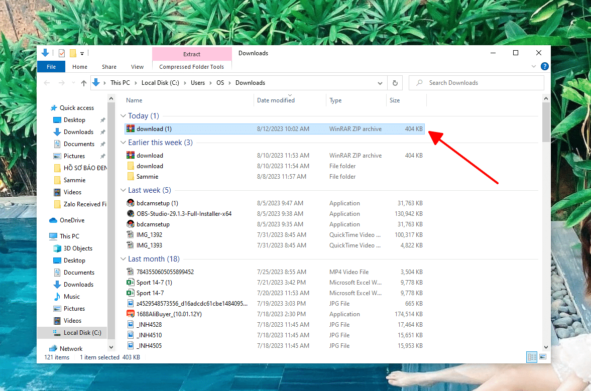Go up one folder level with Up arrow
This screenshot has width=591, height=391.
[x=84, y=83]
